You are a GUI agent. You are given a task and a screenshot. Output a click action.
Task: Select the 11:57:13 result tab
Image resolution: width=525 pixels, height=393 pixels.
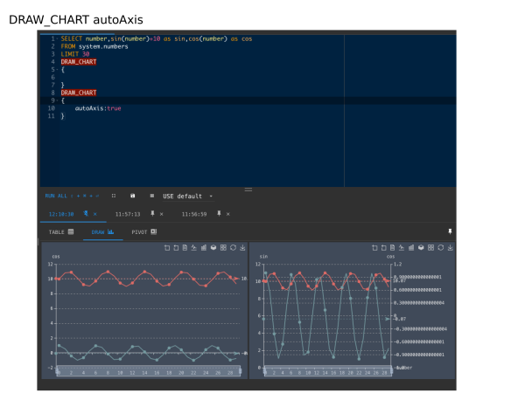(x=128, y=214)
